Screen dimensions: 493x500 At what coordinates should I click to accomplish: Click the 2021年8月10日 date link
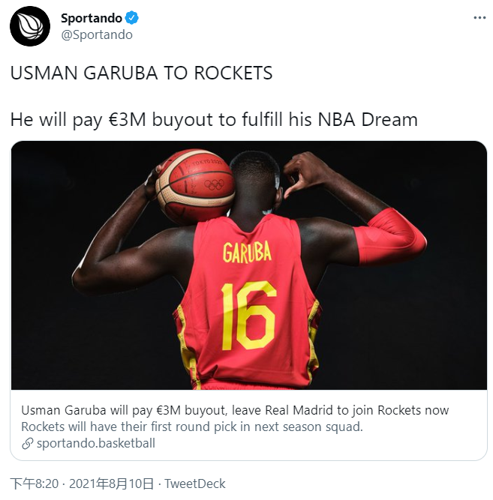click(112, 484)
